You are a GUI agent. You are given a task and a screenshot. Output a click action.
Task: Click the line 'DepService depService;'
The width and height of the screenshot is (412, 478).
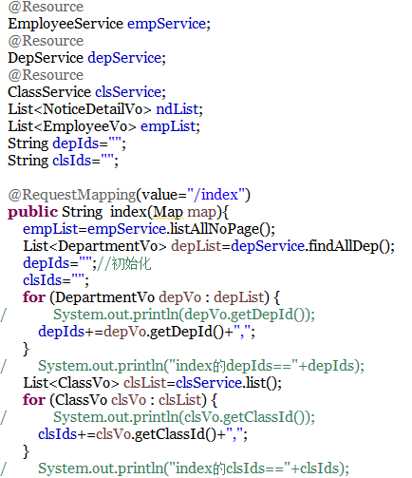(86, 58)
